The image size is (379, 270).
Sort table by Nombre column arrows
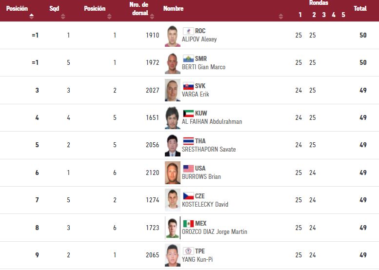[x=280, y=16]
